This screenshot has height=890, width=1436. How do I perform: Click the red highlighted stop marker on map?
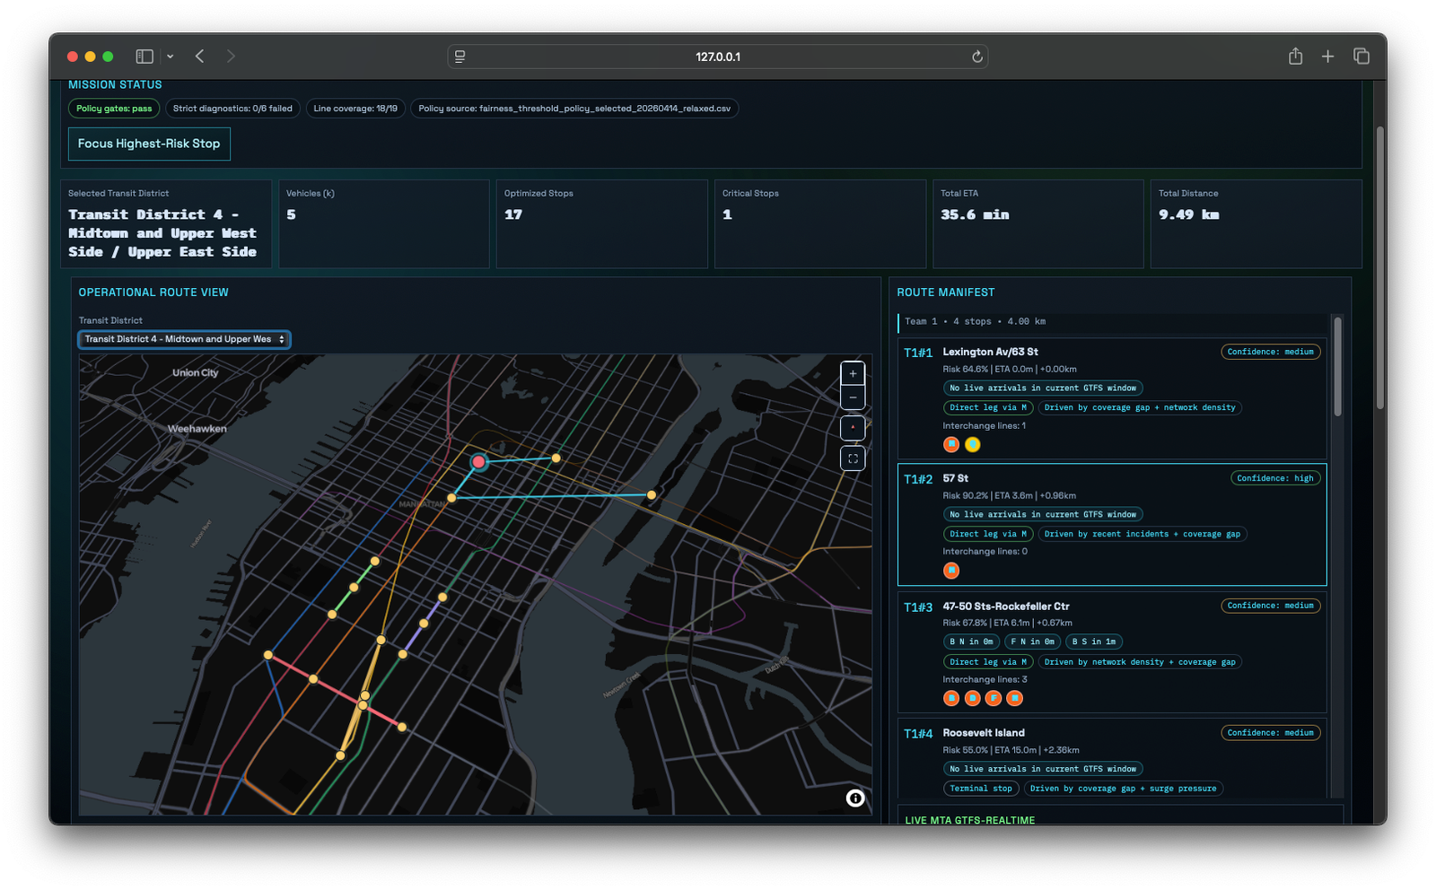pos(479,462)
